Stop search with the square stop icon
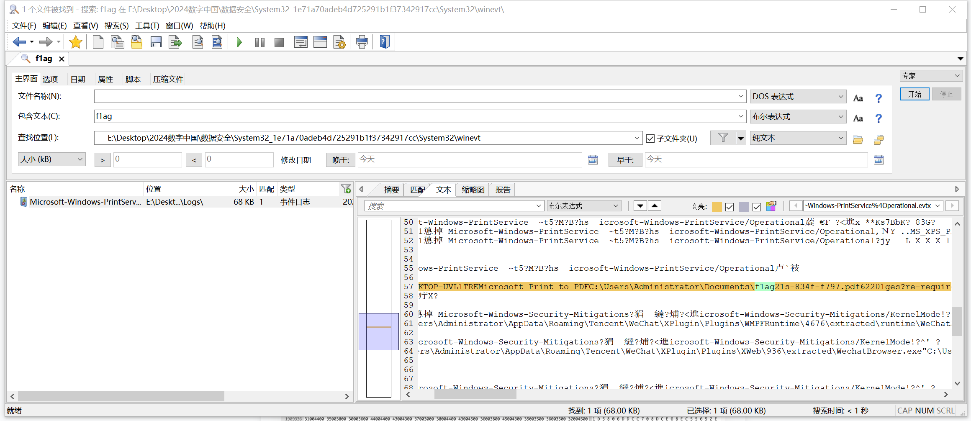This screenshot has width=971, height=421. tap(279, 42)
